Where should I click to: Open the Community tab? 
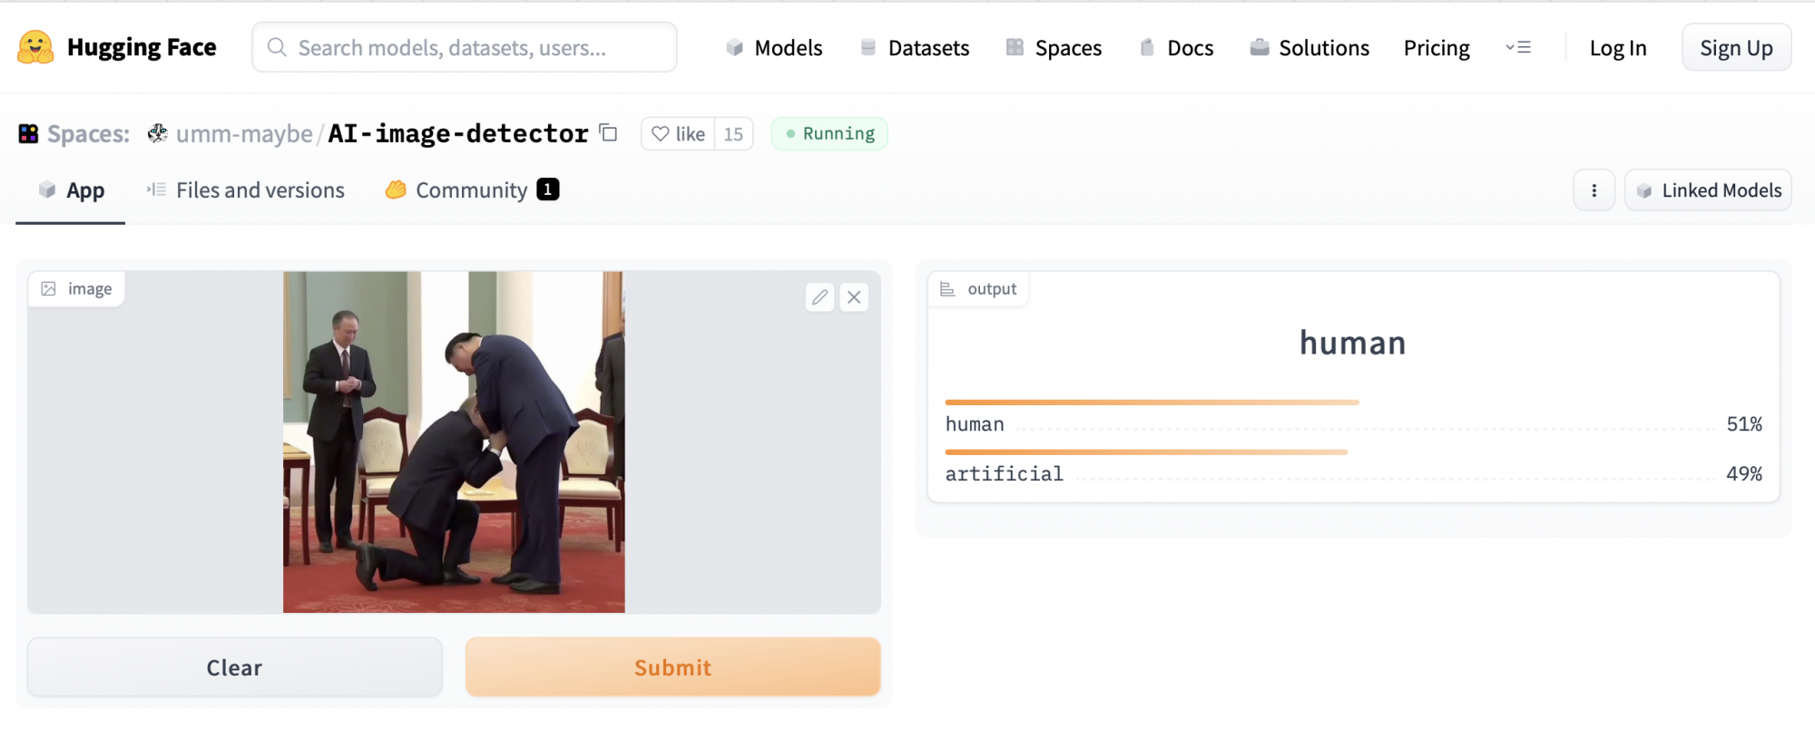pos(472,190)
